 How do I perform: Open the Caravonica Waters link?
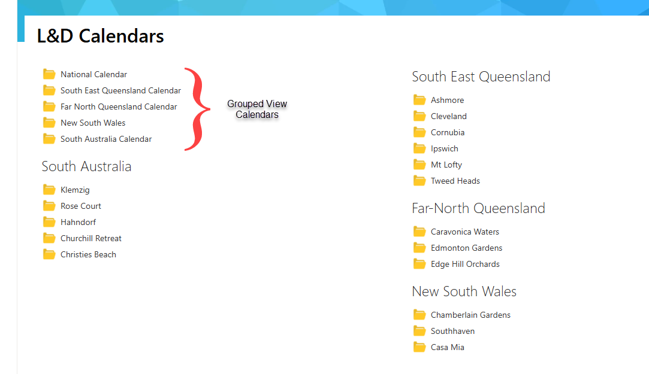pos(465,232)
